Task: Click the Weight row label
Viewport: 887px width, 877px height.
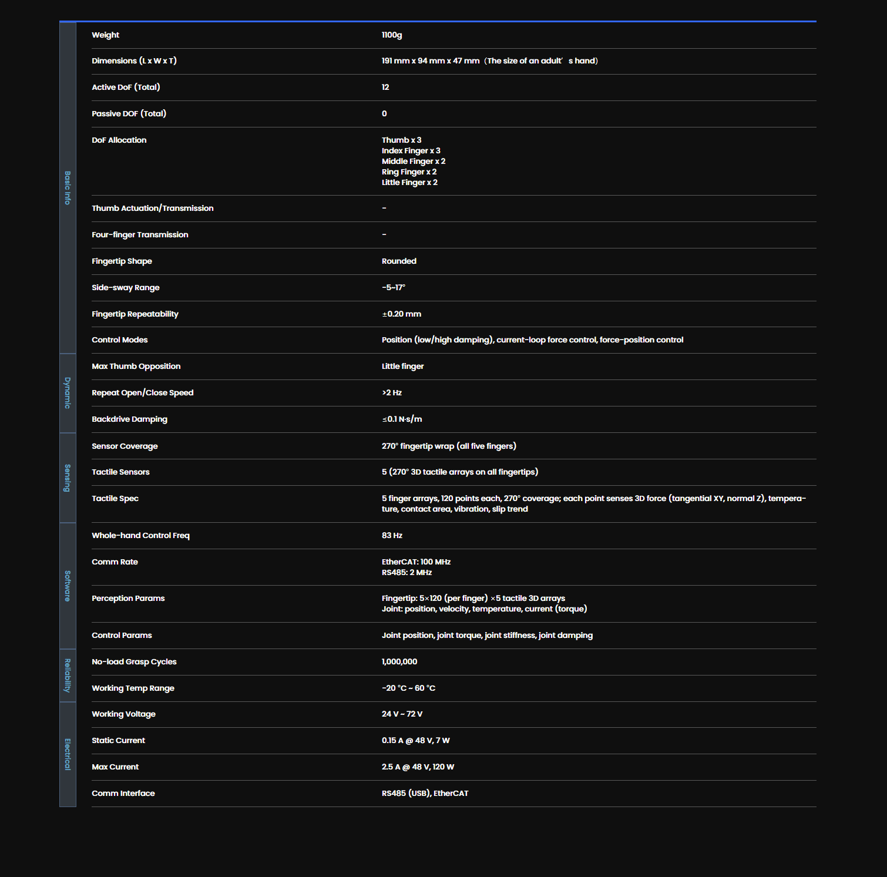Action: pyautogui.click(x=105, y=35)
